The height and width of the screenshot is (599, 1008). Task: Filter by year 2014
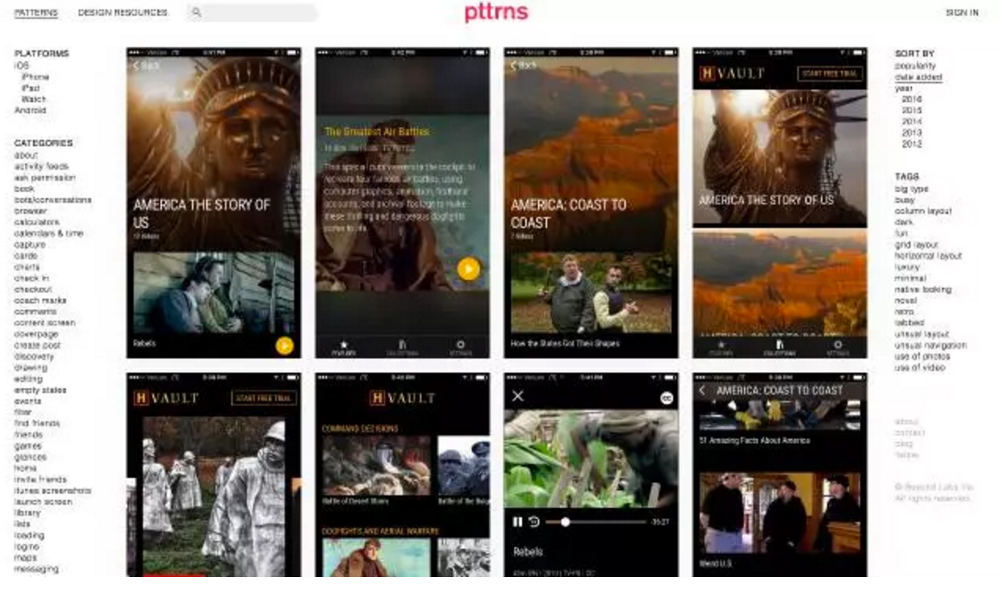click(x=912, y=122)
